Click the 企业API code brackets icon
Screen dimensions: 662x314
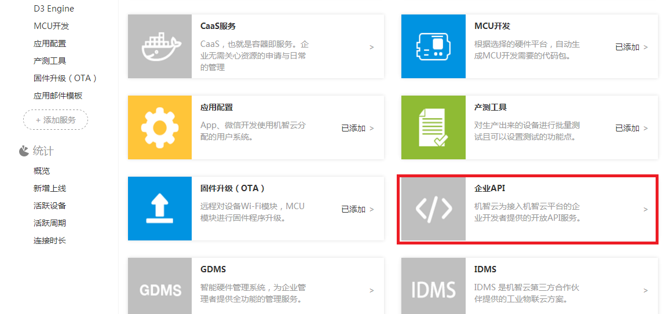pyautogui.click(x=433, y=209)
